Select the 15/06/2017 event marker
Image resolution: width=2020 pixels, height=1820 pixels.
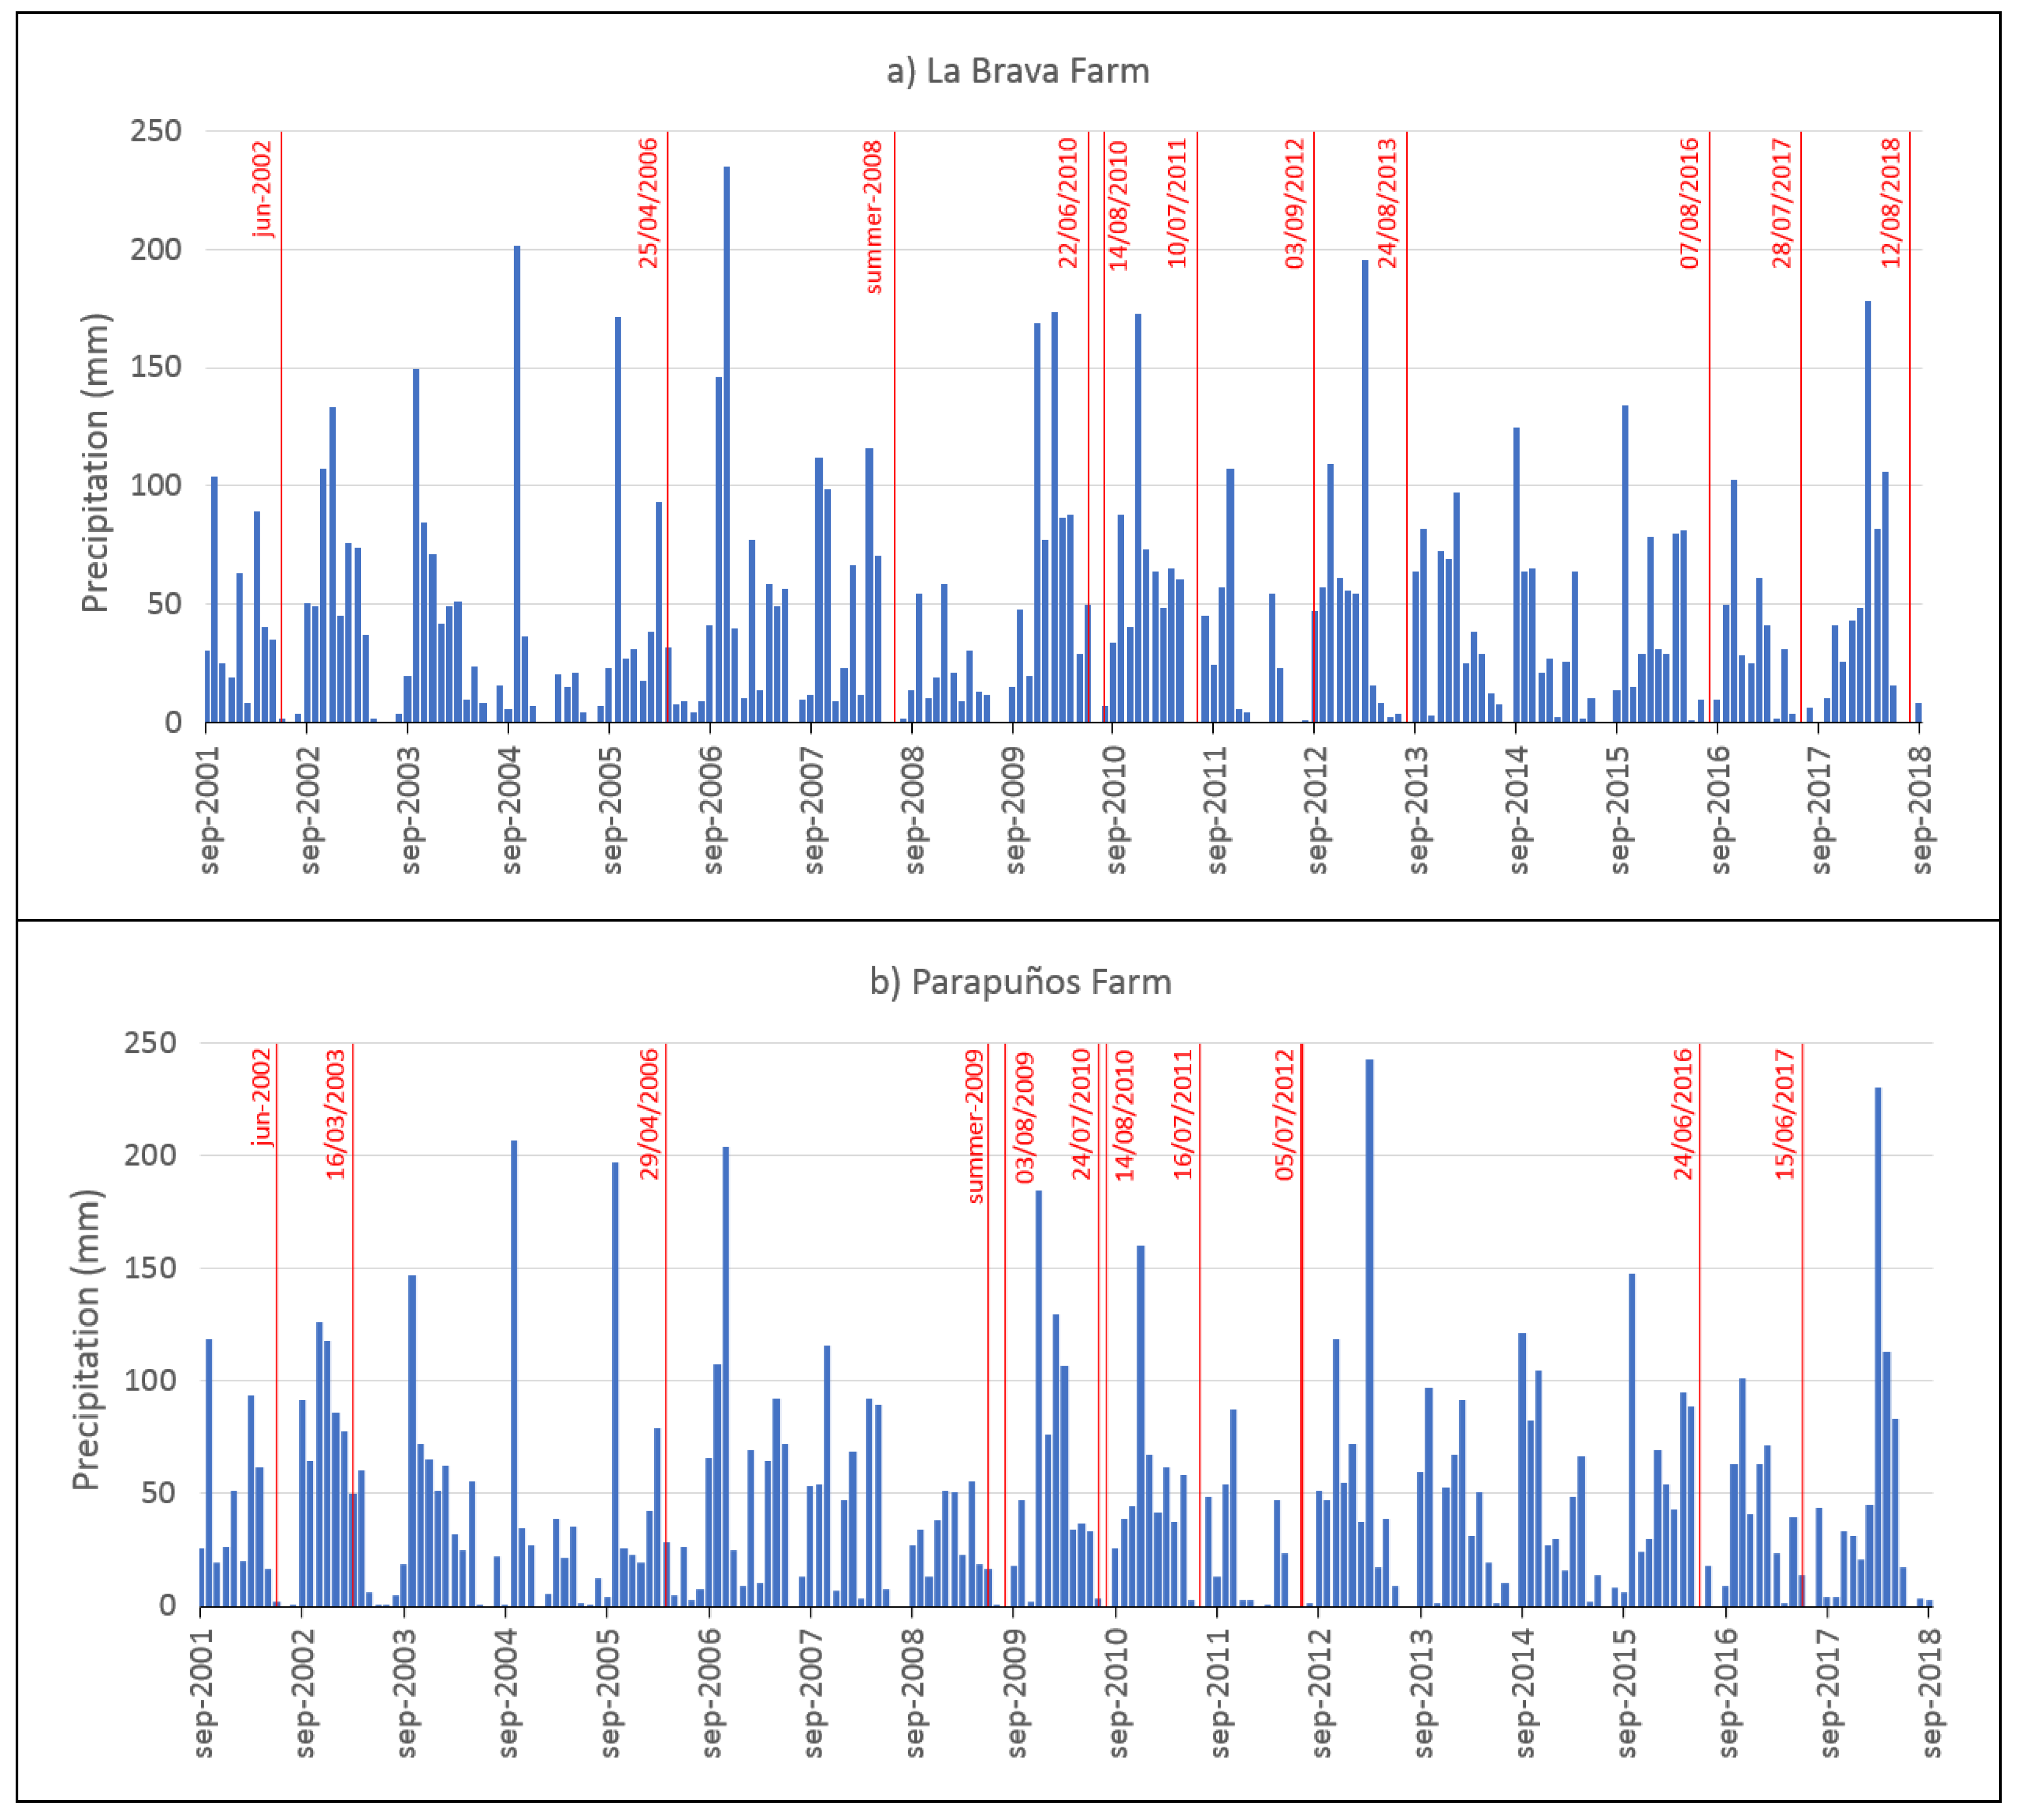coord(1785,1114)
